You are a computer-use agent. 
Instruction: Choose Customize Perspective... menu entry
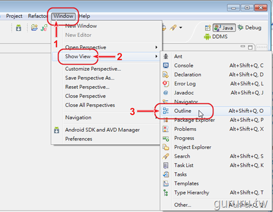pyautogui.click(x=106, y=69)
